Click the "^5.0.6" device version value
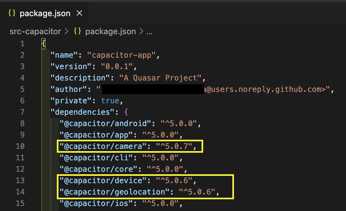The height and width of the screenshot is (211, 346). 174,181
